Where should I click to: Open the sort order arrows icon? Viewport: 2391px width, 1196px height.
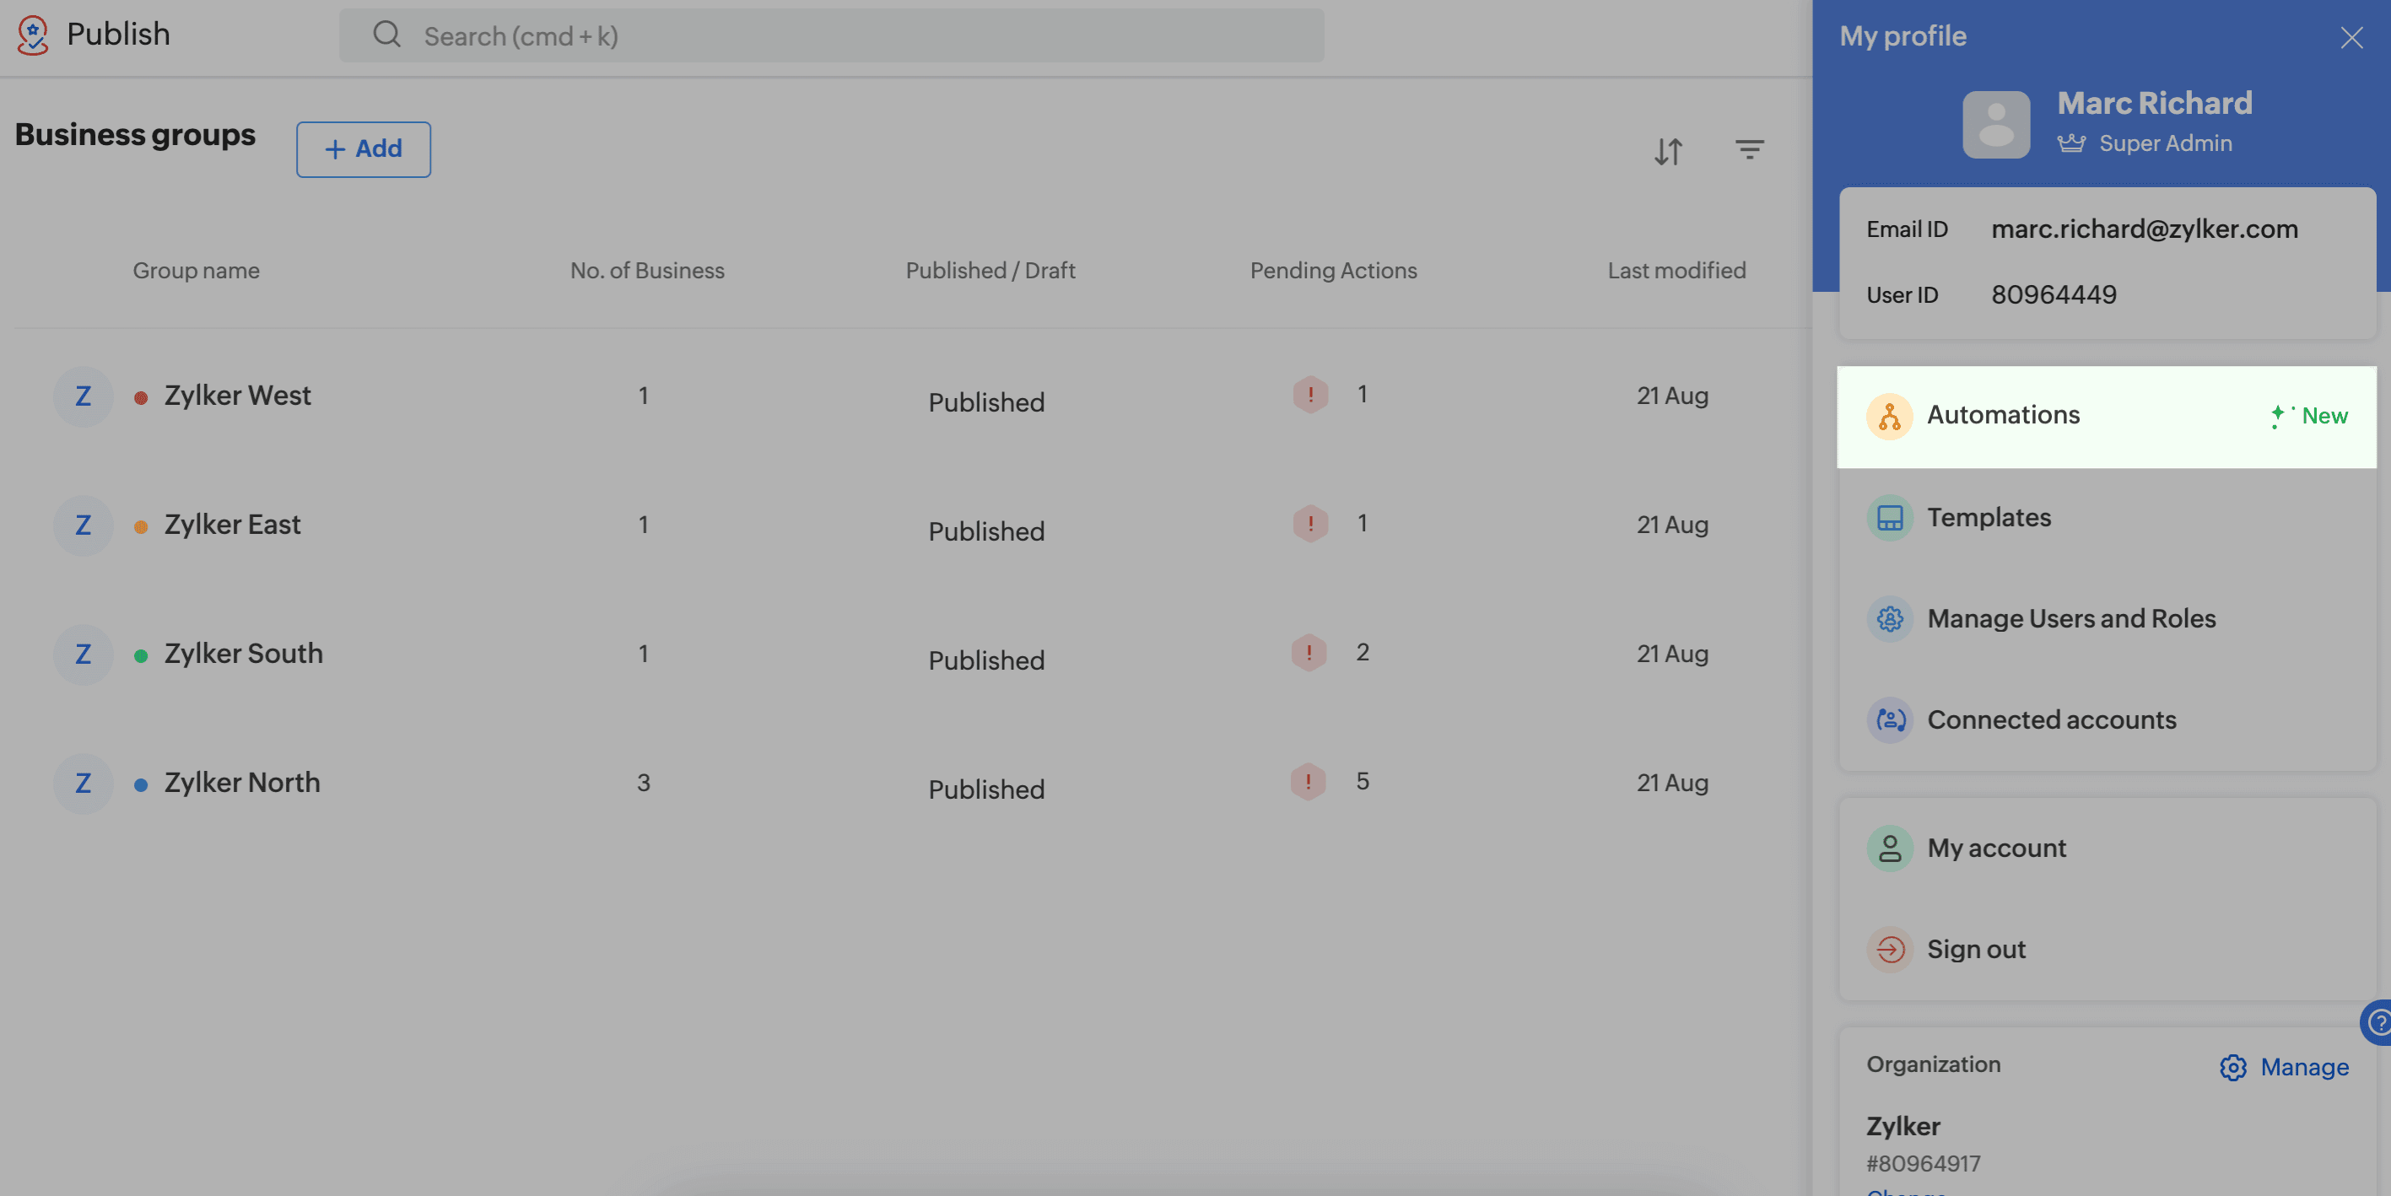[x=1668, y=150]
